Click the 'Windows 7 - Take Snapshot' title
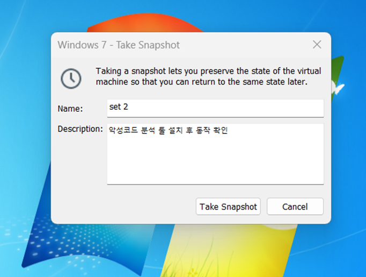This screenshot has height=277, width=366. tap(119, 45)
